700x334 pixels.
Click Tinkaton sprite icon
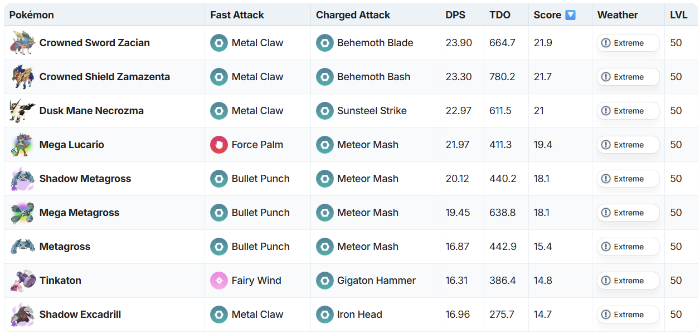click(23, 281)
